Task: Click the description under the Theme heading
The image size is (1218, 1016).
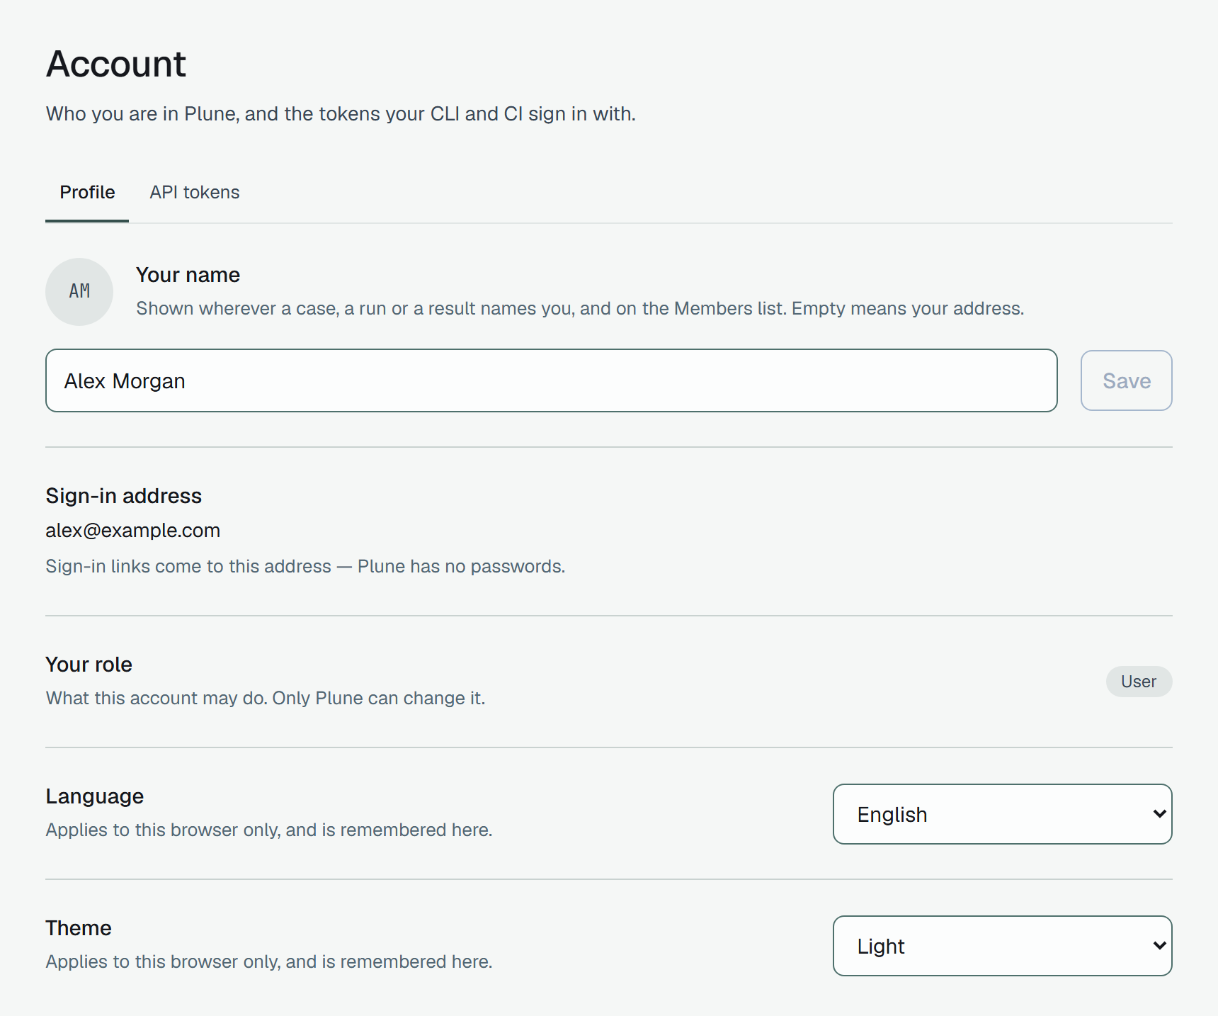Action: pos(269,961)
